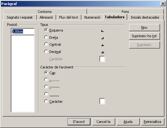Viewport: 167px width, 128px height.
Task: Click the centered tab alignment icon
Action: [x=103, y=45]
